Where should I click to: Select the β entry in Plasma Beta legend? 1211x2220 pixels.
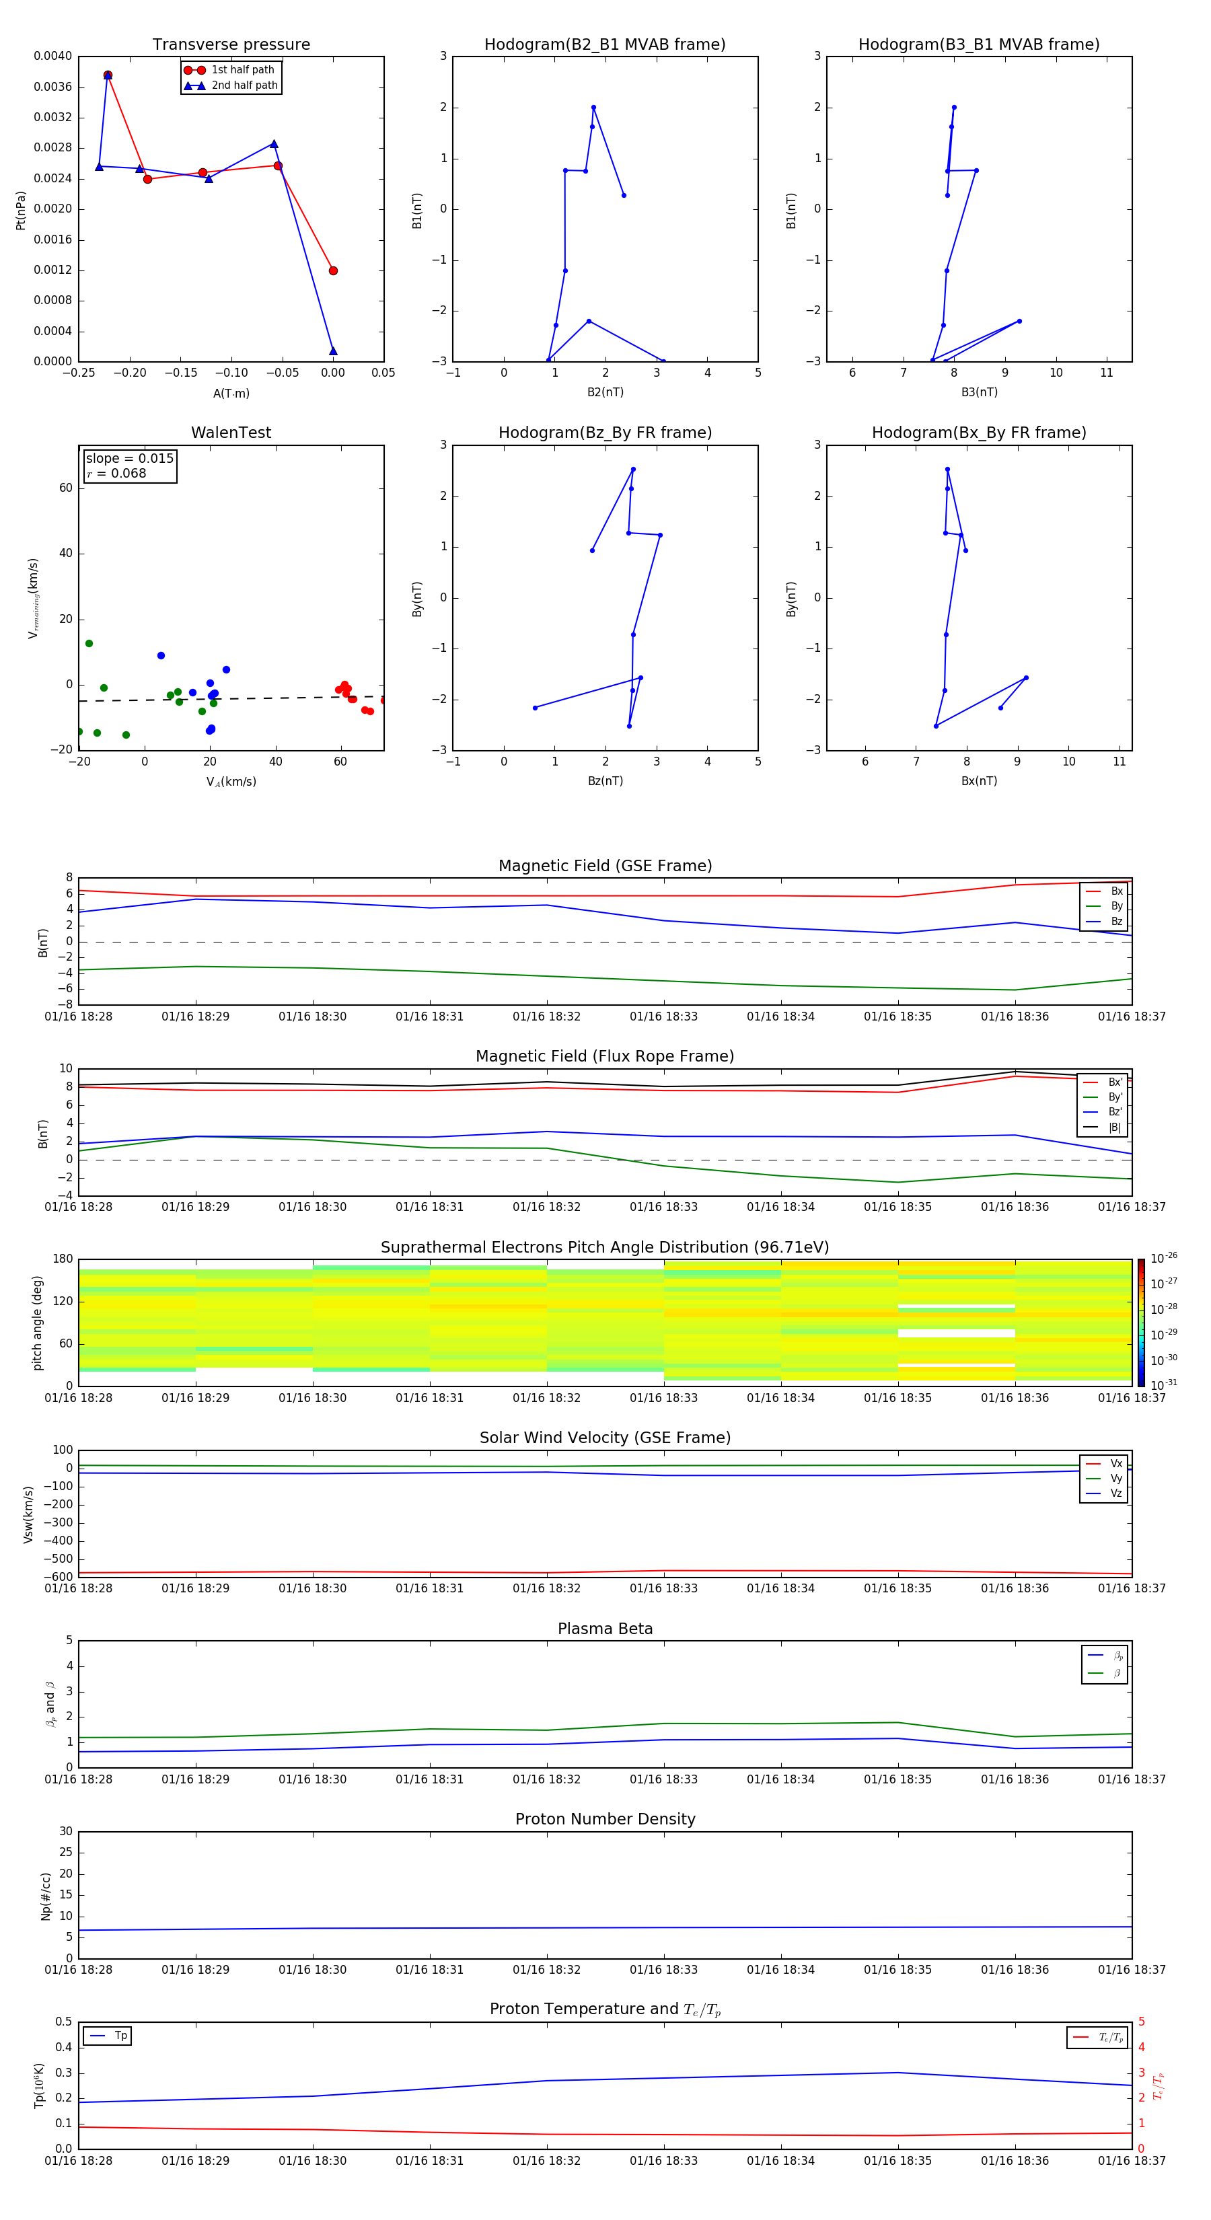[1105, 1673]
